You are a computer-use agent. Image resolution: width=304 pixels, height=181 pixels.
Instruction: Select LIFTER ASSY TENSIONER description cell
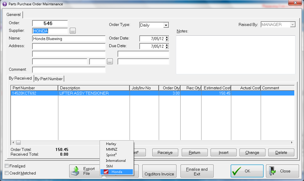click(94, 93)
